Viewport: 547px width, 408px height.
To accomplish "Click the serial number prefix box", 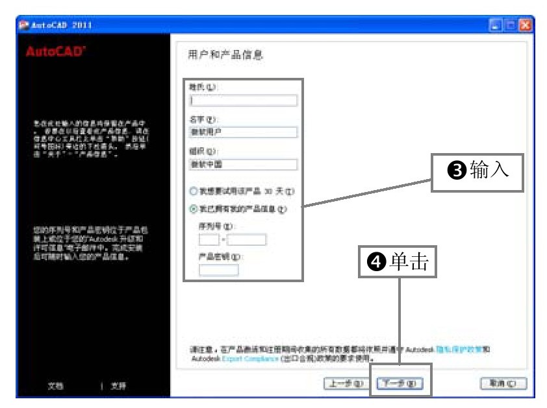I will (x=209, y=240).
